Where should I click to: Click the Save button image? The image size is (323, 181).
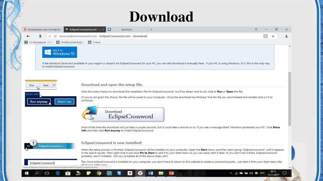point(46,85)
